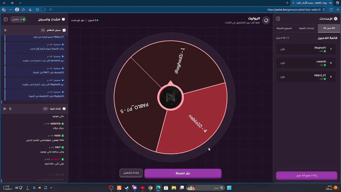This screenshot has height=192, width=341.
Task: Select PW77 username in stream chat
Action: 58,147
